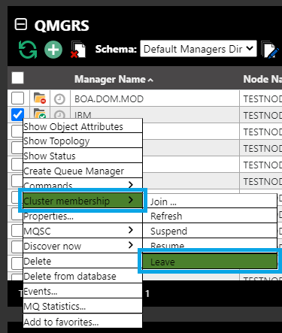This screenshot has height=333, width=282.
Task: Click the BOA.DOM.MOD folder status icon
Action: pos(40,98)
